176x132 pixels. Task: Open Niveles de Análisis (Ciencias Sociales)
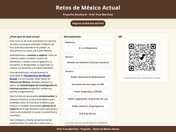click(88, 63)
